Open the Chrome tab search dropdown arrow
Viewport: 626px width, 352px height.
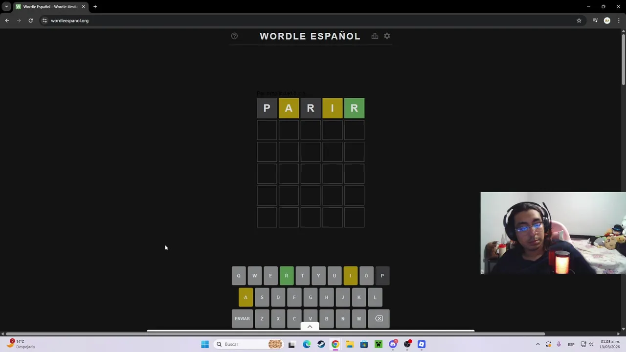(6, 6)
